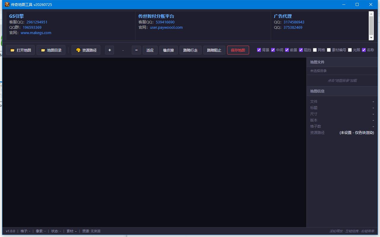Enable the 网格 grid checkbox
Screen dimensions: 380x237
click(x=315, y=50)
